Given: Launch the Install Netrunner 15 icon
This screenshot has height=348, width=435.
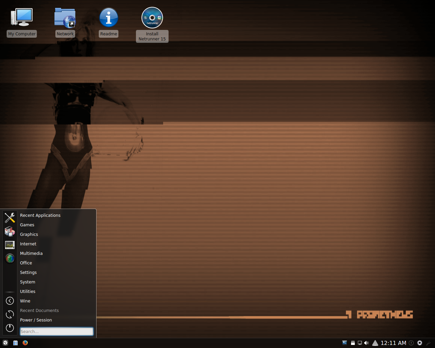Looking at the screenshot, I should 152,24.
